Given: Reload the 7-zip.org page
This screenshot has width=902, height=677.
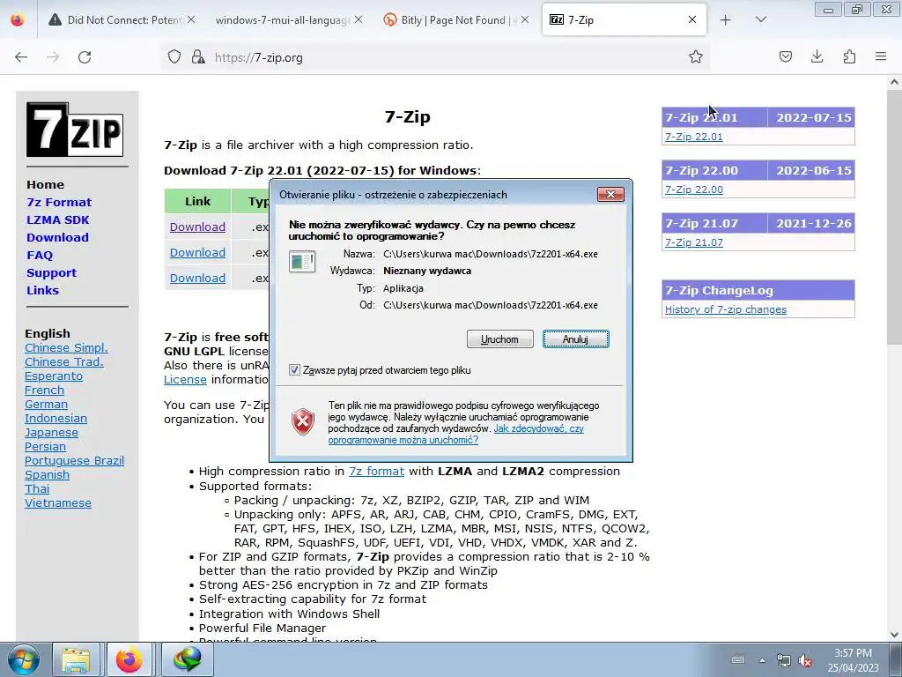Looking at the screenshot, I should (x=85, y=57).
